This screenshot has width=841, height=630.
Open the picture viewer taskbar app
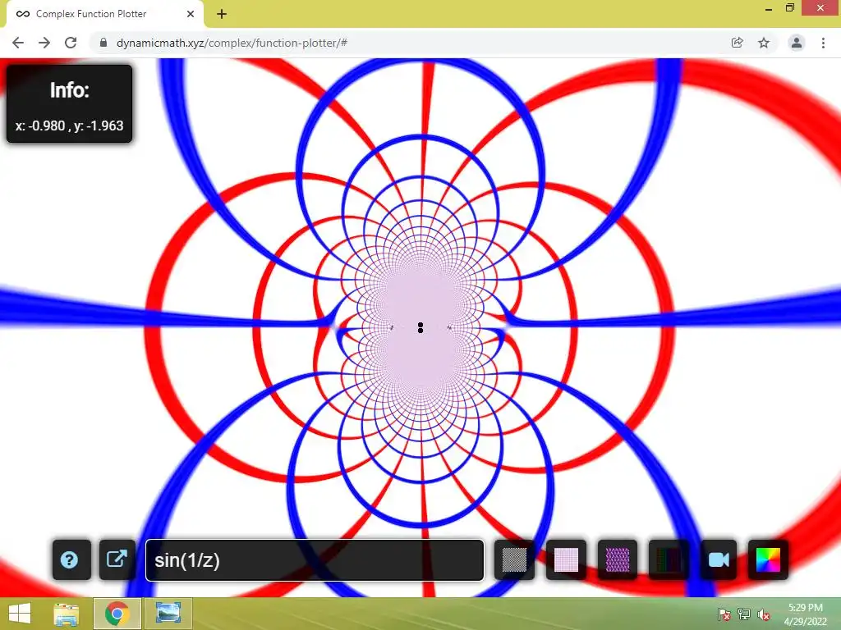[x=168, y=614]
